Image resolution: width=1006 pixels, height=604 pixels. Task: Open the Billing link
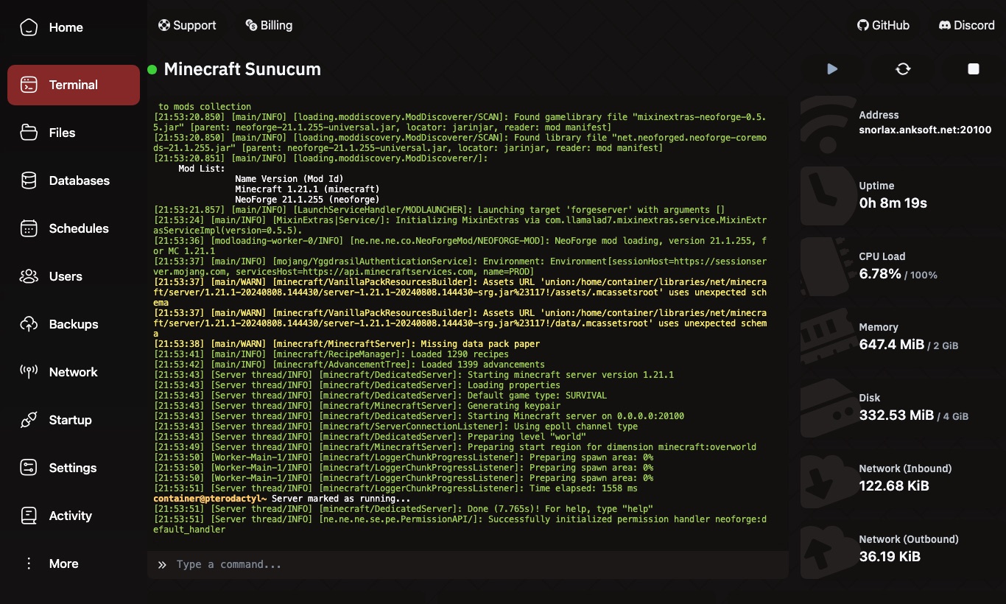[269, 25]
